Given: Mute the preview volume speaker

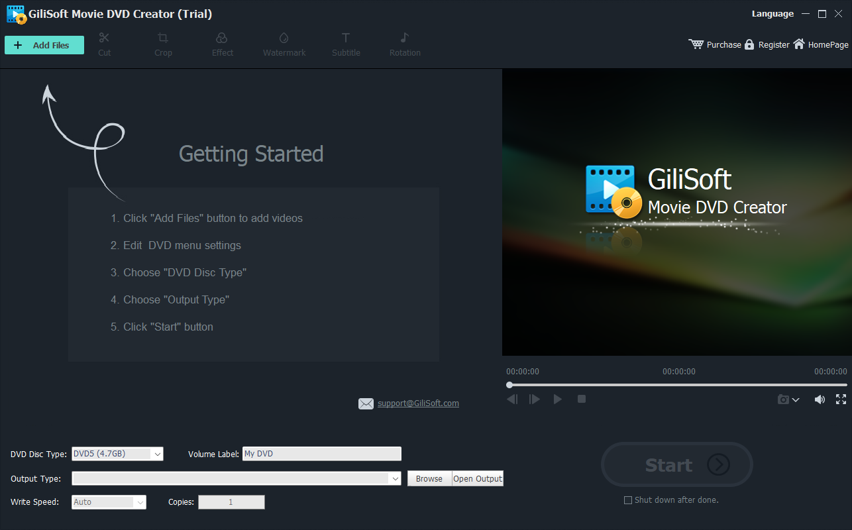Looking at the screenshot, I should pos(820,399).
